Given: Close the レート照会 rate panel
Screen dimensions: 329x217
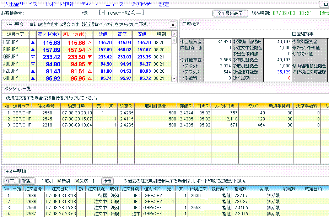Looking at the screenshot, I should pyautogui.click(x=173, y=25).
